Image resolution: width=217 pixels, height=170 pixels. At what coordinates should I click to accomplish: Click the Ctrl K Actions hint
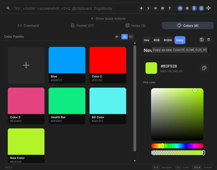[202, 168]
